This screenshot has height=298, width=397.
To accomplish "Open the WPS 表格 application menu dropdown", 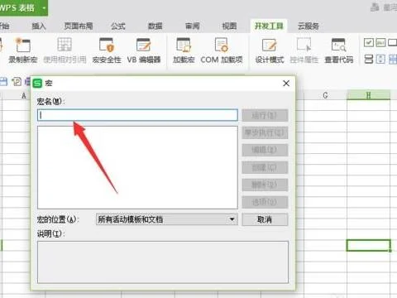I will click(x=44, y=7).
